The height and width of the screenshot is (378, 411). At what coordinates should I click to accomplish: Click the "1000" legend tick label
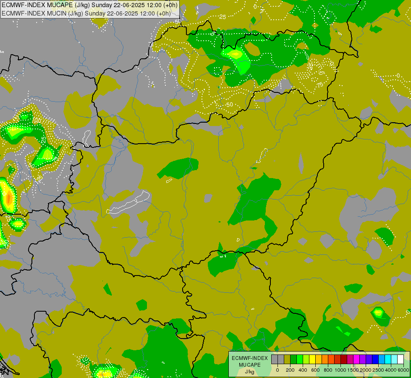pyautogui.click(x=340, y=370)
